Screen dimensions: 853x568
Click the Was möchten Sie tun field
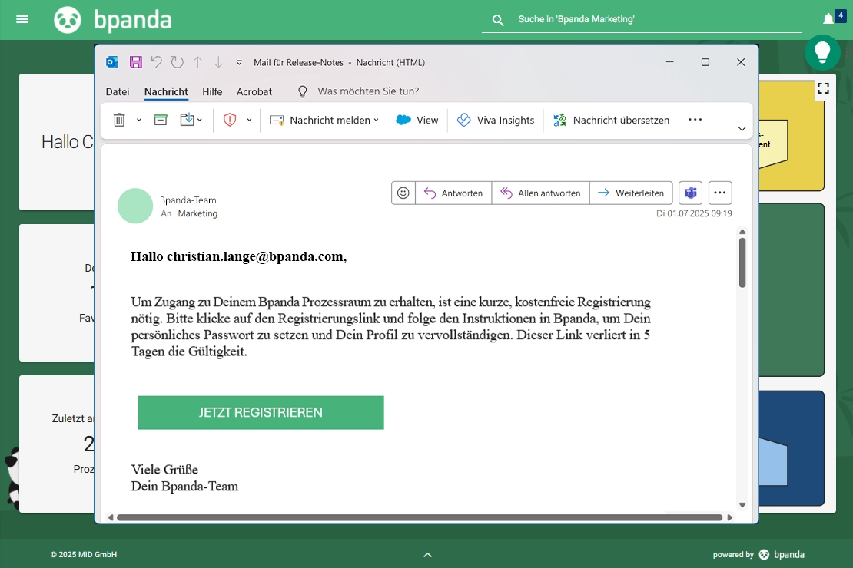pos(368,91)
